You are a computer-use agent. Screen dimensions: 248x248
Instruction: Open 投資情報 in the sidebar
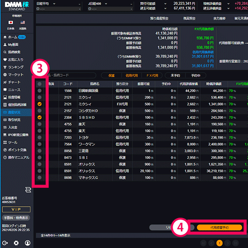(x=12, y=97)
